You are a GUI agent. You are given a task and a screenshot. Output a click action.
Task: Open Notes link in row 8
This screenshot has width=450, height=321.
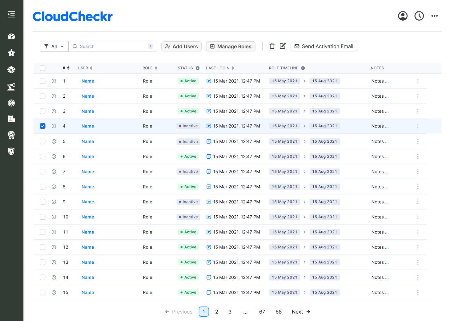[x=380, y=187]
